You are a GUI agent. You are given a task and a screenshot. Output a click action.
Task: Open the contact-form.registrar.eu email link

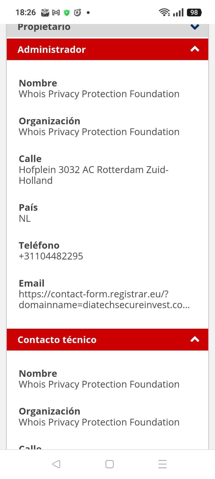coord(104,299)
